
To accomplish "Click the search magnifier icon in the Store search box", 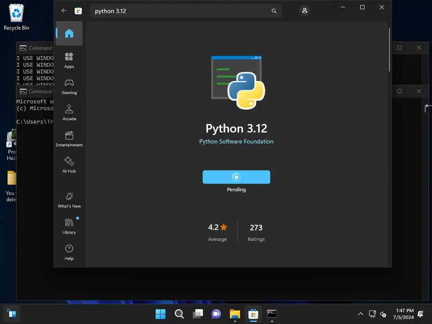I will (x=274, y=11).
